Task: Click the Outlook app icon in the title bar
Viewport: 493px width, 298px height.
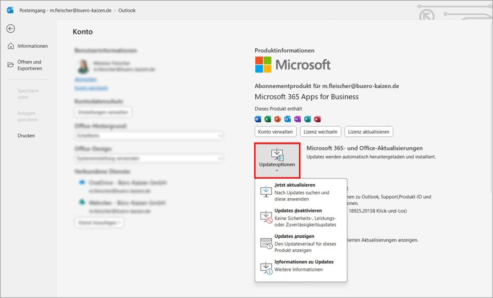Action: (10, 10)
